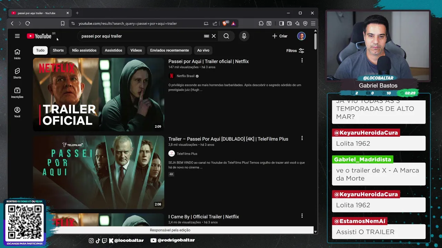This screenshot has width=442, height=248.
Task: Open the Brave Rewards triangle icon
Action: 233,23
